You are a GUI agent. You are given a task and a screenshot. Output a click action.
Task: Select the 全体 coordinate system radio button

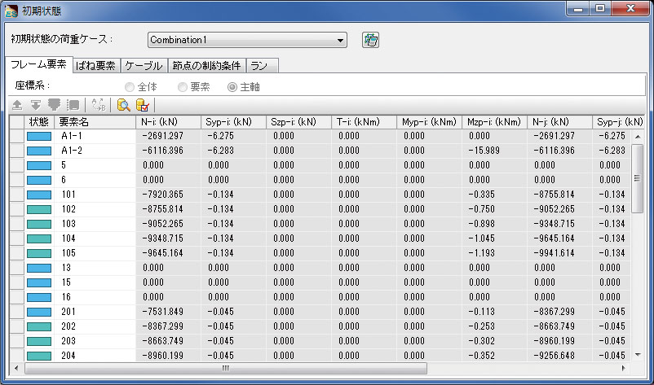point(130,87)
